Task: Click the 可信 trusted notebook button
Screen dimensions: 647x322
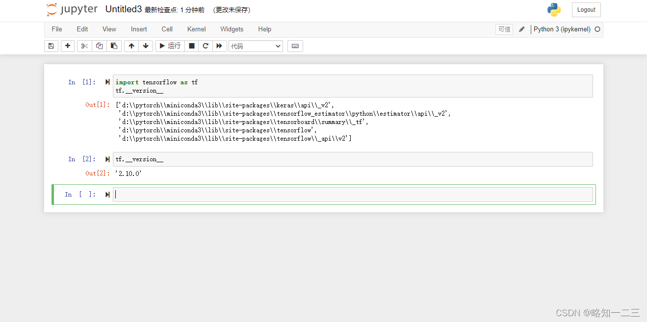Action: click(504, 29)
